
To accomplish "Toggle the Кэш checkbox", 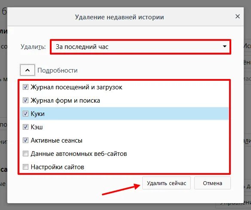I will tap(25, 127).
